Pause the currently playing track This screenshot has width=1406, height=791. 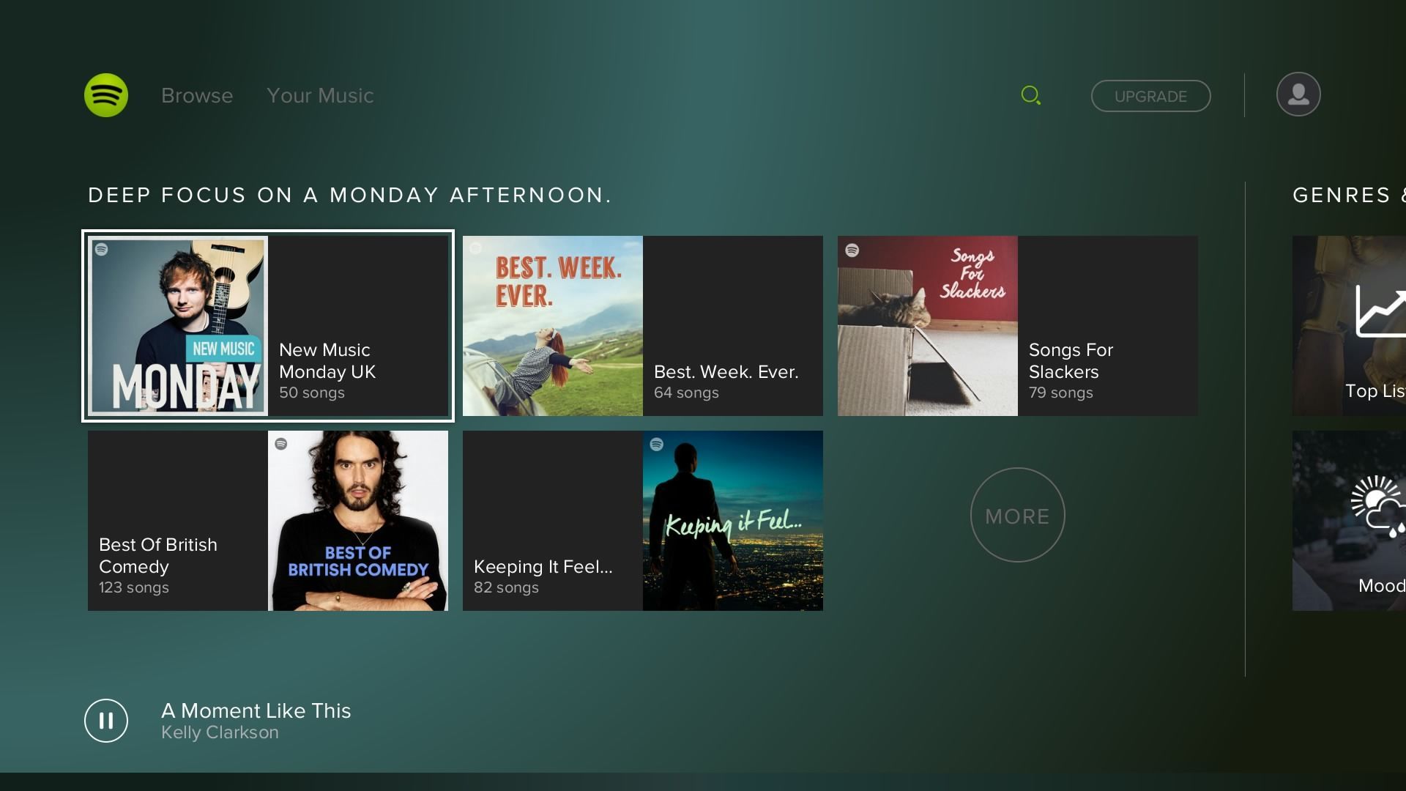pyautogui.click(x=106, y=721)
